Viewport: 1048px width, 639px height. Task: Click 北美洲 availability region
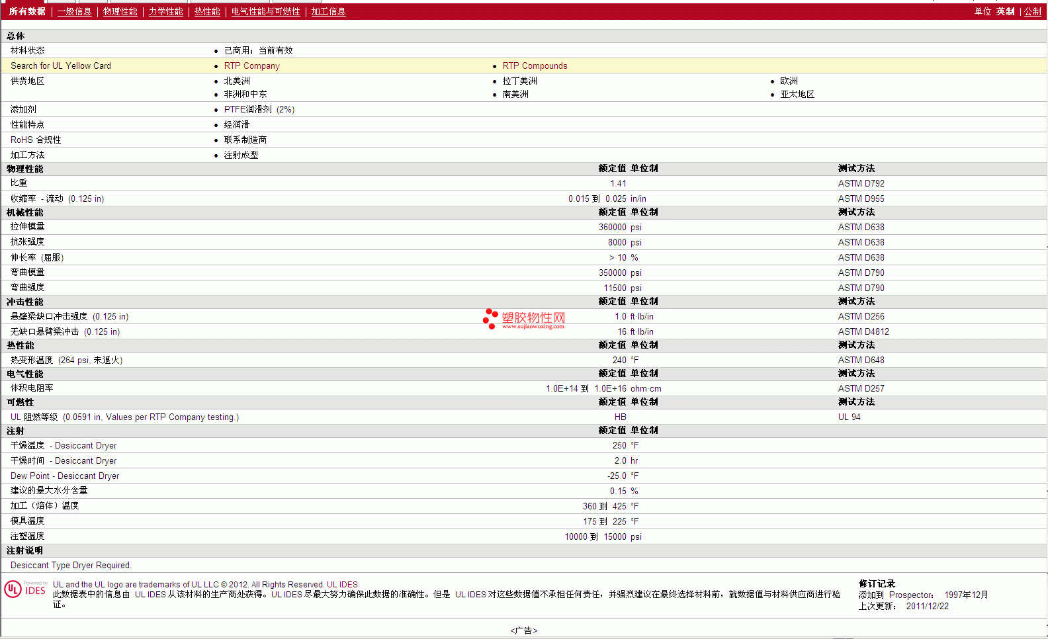237,81
